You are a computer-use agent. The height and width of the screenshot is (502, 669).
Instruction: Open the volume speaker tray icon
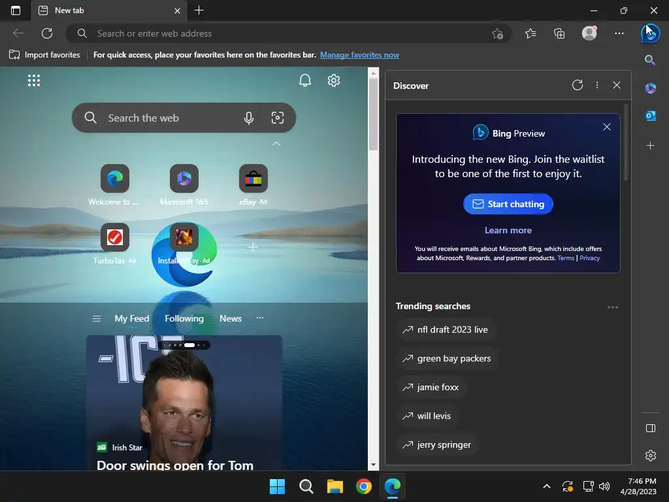click(x=604, y=486)
